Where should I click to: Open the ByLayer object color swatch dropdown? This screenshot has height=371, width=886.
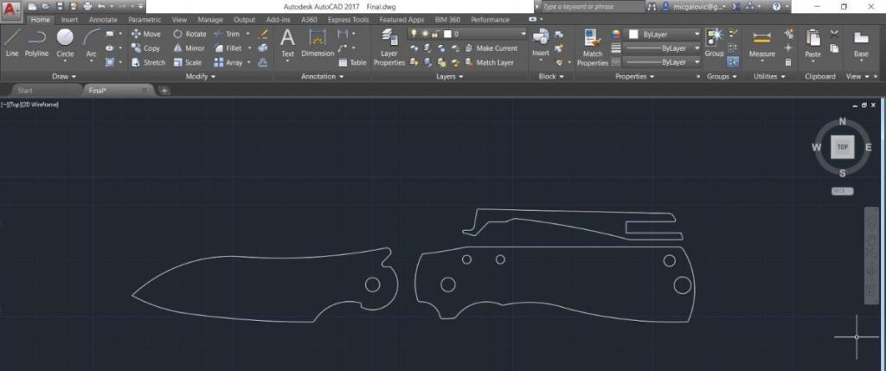(x=664, y=34)
